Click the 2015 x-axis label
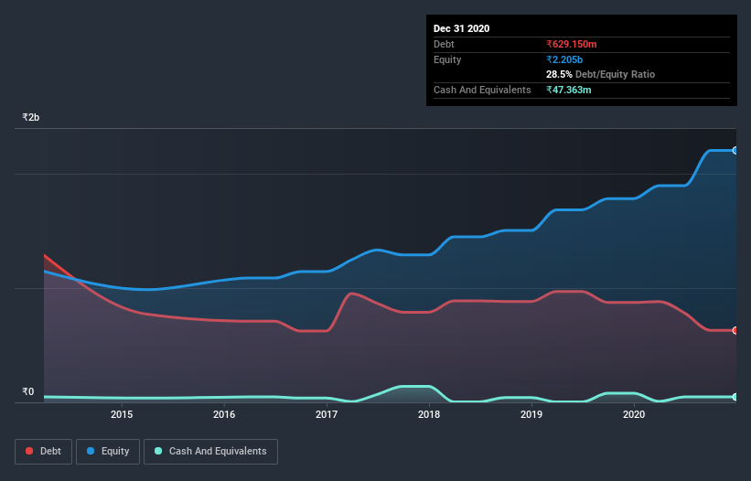Image resolution: width=751 pixels, height=481 pixels. pyautogui.click(x=122, y=414)
